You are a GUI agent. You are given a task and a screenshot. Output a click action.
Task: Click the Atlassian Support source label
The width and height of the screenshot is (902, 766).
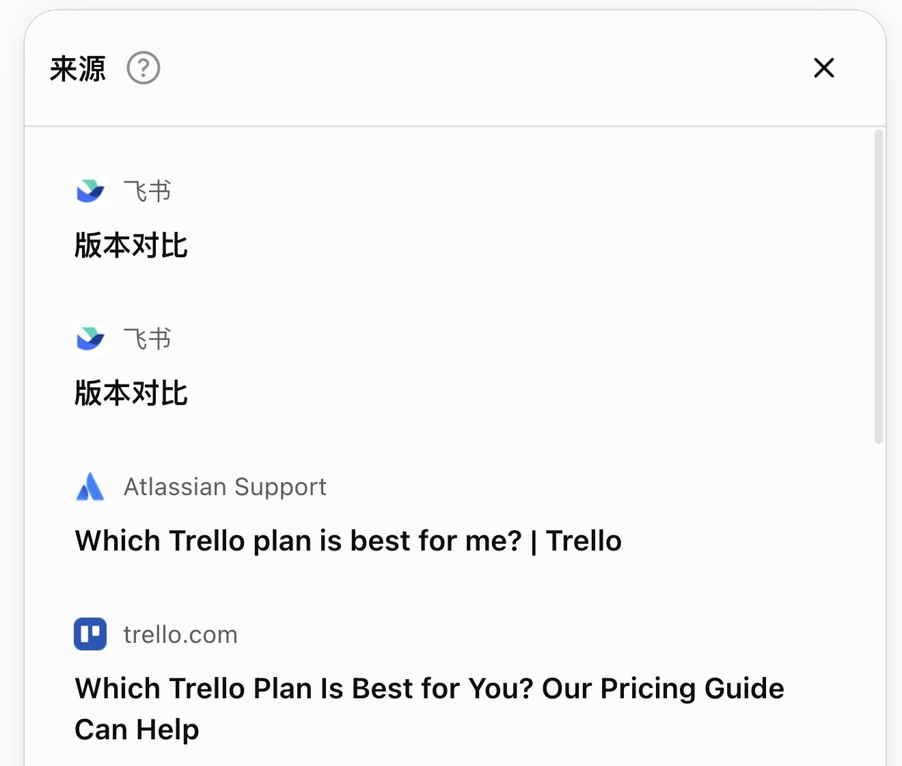click(225, 487)
